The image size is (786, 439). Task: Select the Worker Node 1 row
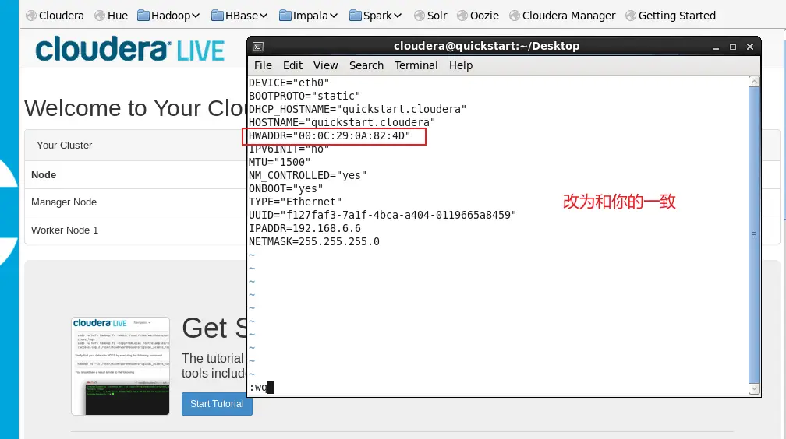point(136,230)
